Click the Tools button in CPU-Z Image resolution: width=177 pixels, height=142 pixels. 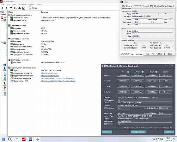(x=147, y=54)
